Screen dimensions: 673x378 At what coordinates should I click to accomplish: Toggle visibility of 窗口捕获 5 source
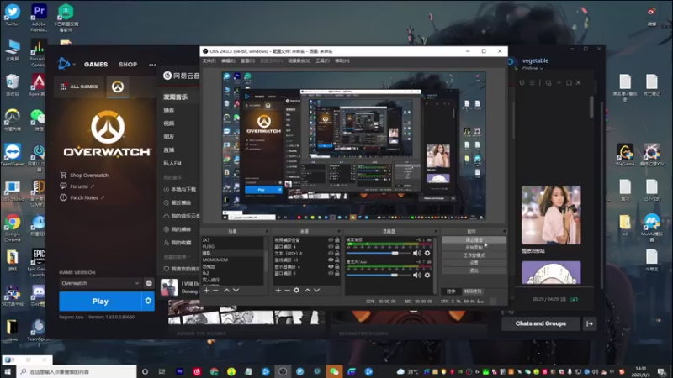coord(331,273)
